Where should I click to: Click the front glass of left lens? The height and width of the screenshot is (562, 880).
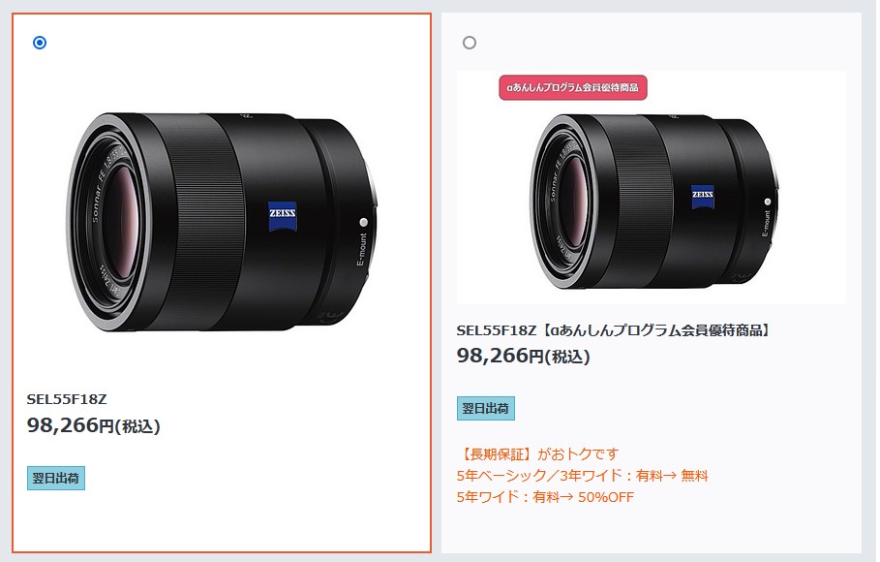[119, 222]
